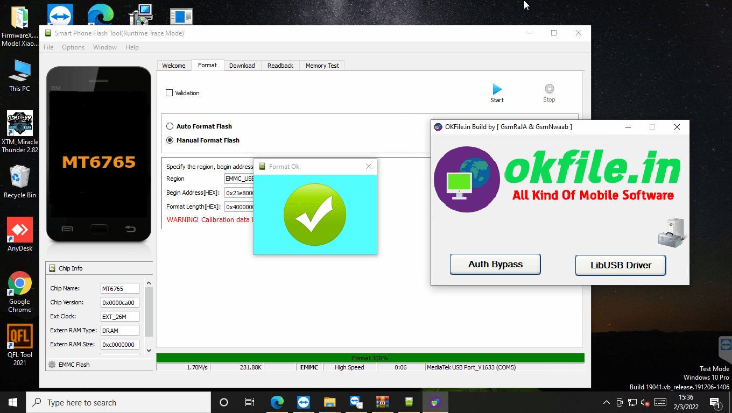Open FirmwareX folder on desktop
Viewport: 732px width, 413px height.
pos(20,27)
